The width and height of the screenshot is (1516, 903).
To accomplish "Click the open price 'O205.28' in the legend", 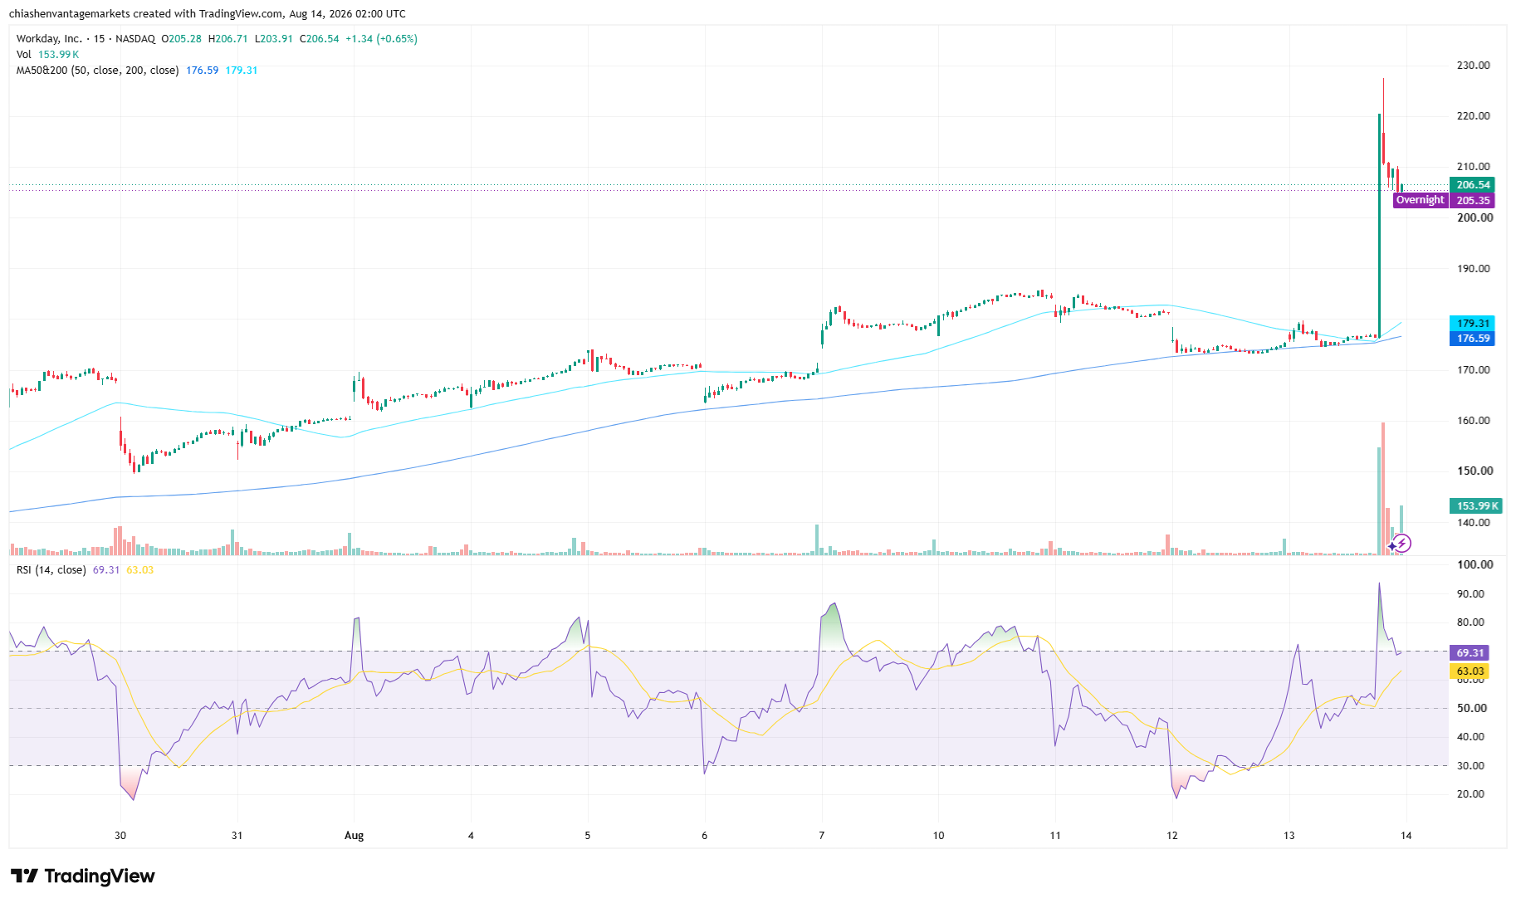I will coord(181,39).
